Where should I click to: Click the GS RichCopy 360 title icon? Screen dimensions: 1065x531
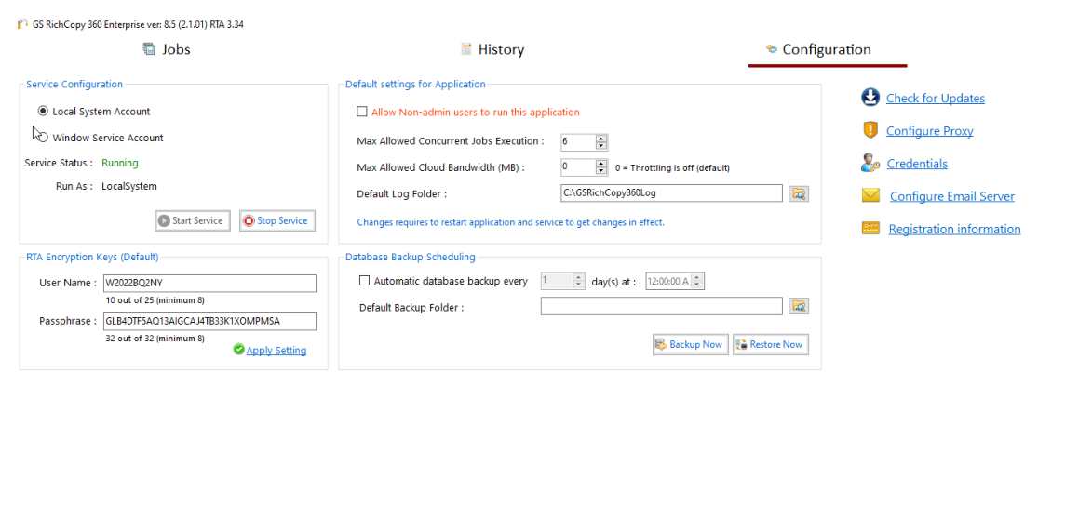pos(22,24)
